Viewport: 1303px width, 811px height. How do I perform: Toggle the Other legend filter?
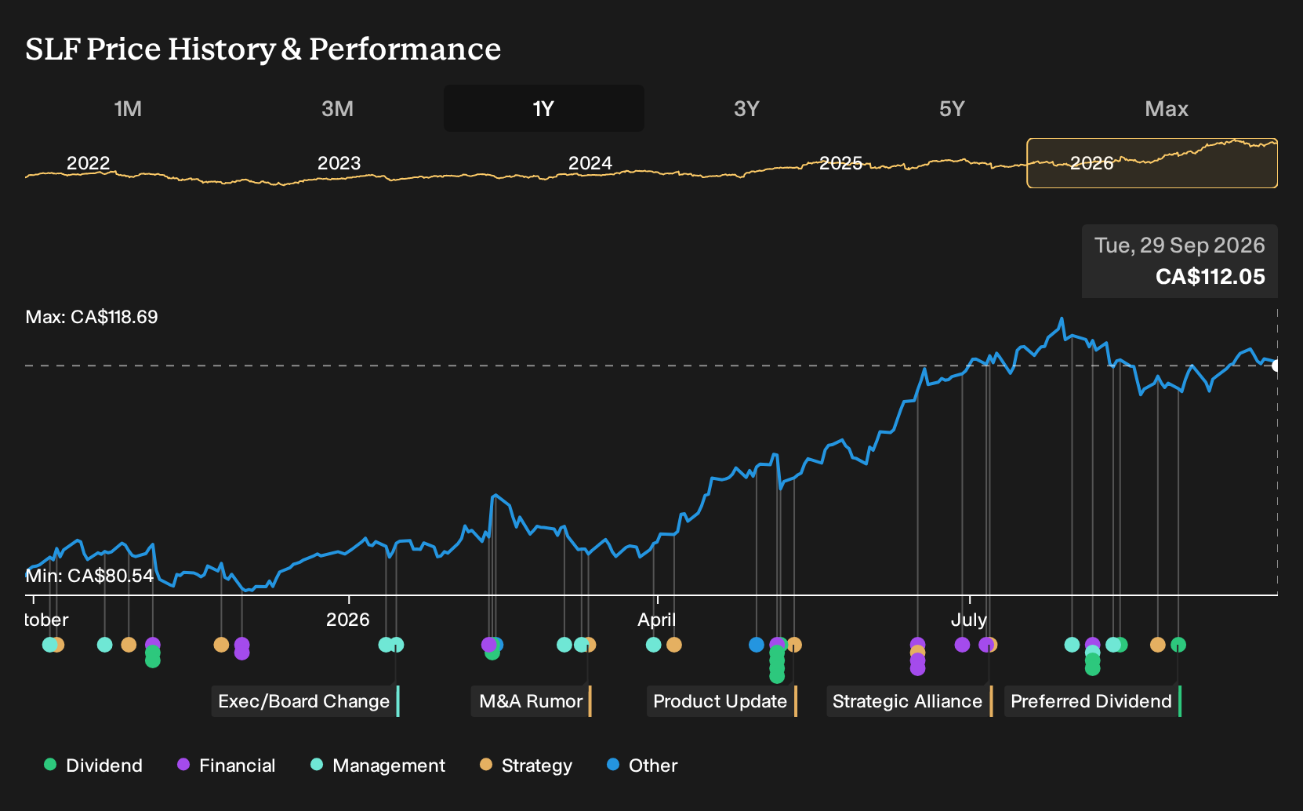point(642,765)
